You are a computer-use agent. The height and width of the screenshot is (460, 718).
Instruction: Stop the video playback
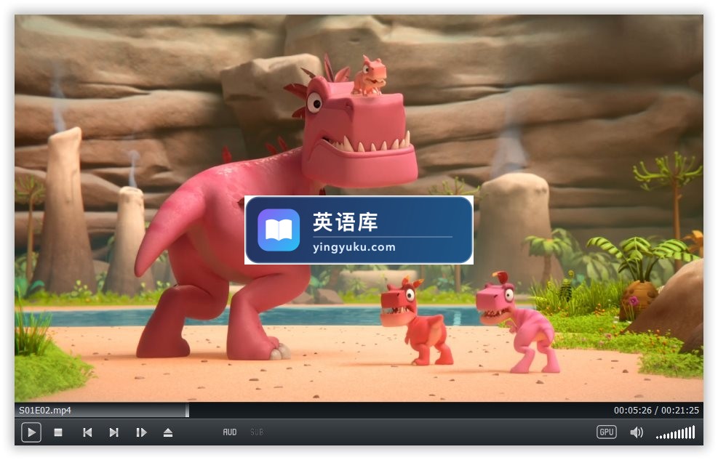58,432
